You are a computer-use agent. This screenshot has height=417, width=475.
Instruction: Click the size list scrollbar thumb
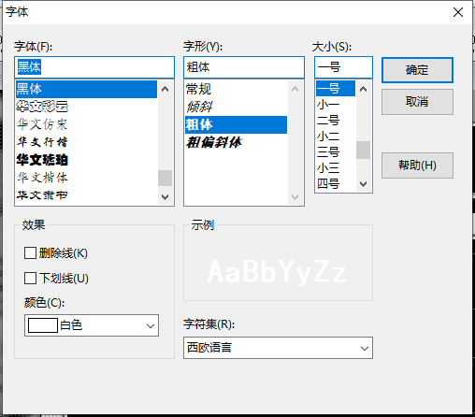(363, 150)
